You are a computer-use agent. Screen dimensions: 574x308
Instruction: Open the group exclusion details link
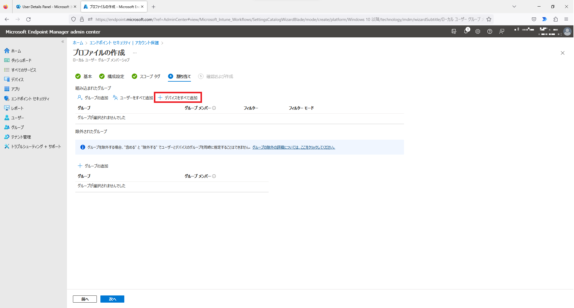pos(294,147)
